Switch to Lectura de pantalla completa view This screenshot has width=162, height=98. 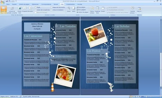(12, 10)
